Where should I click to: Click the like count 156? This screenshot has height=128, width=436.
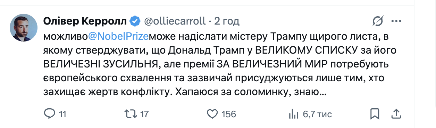228,114
